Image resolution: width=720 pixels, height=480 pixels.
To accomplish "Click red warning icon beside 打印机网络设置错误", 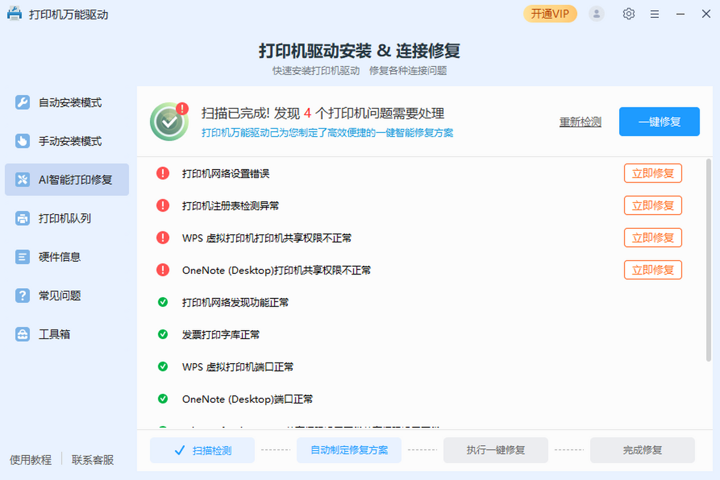I will point(163,173).
